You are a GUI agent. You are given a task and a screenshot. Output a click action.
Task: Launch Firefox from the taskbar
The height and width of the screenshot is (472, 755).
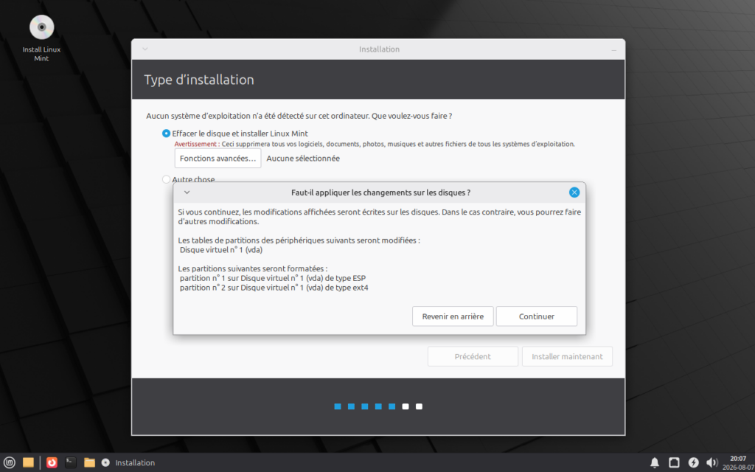point(52,462)
